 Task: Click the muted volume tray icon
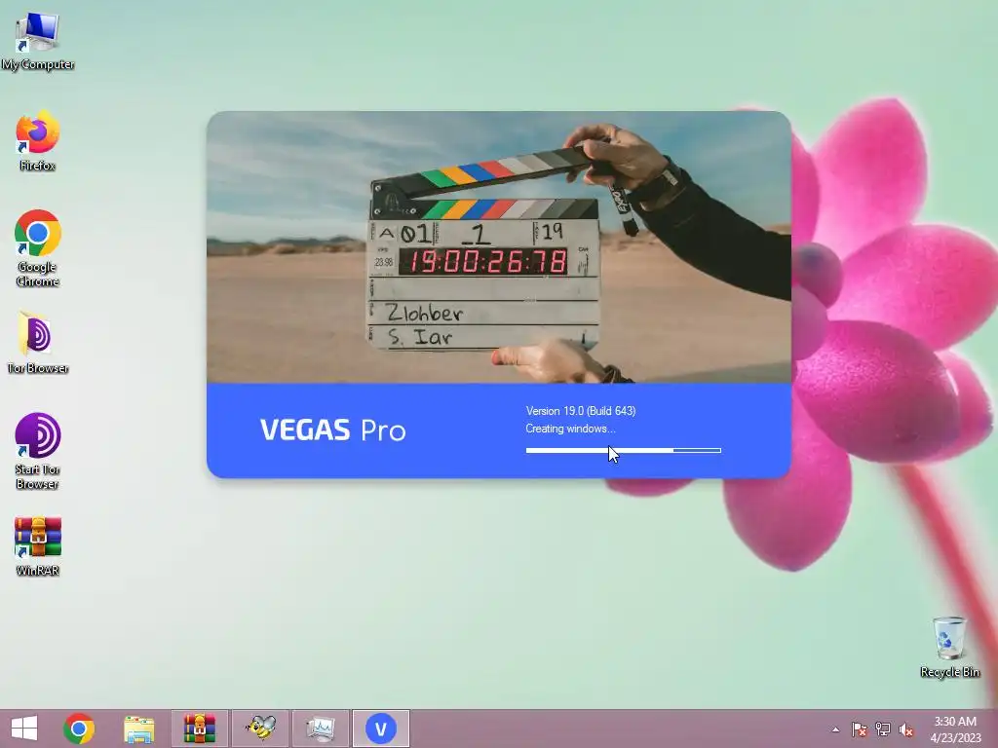click(x=906, y=729)
